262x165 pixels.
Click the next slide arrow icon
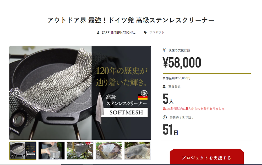pyautogui.click(x=144, y=93)
